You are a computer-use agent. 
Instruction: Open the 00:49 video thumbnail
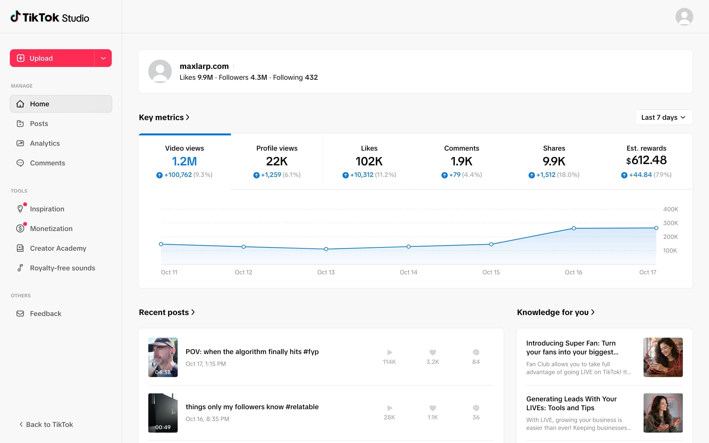point(163,413)
